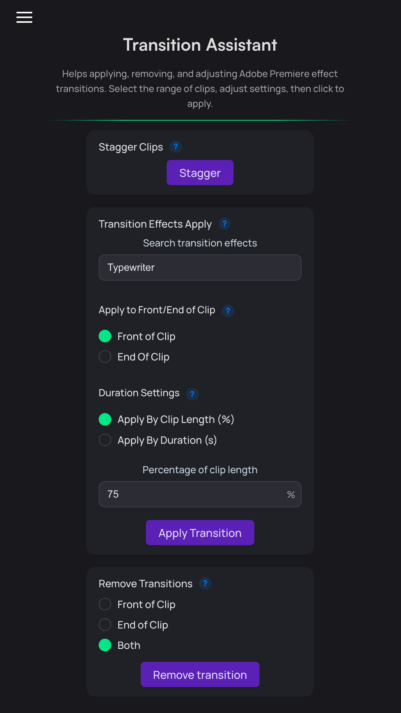Choose the End Of Clip apply option
This screenshot has height=713, width=401.
(105, 356)
